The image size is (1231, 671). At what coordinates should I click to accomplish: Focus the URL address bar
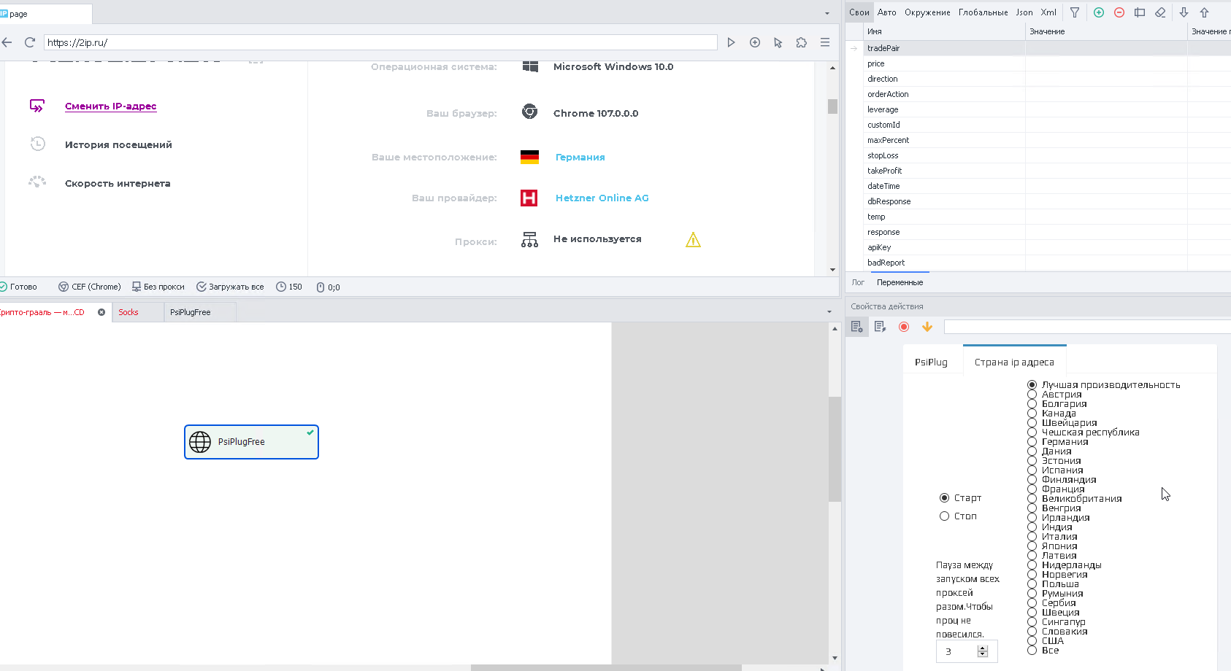pyautogui.click(x=380, y=42)
